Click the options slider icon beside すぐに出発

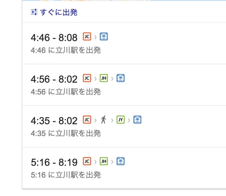34,12
